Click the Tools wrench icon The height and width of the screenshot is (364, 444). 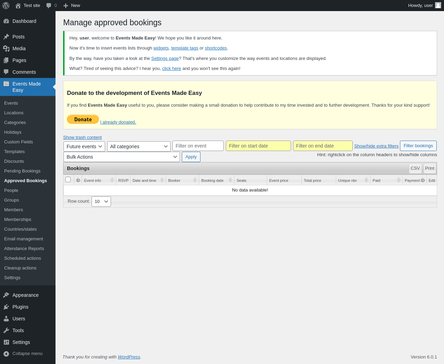(6, 330)
